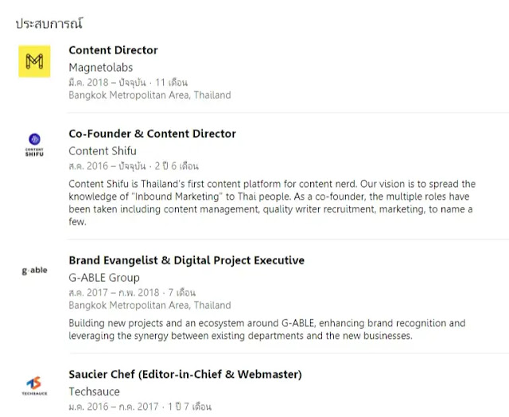Open the Content Director job title
The height and width of the screenshot is (417, 509).
113,50
